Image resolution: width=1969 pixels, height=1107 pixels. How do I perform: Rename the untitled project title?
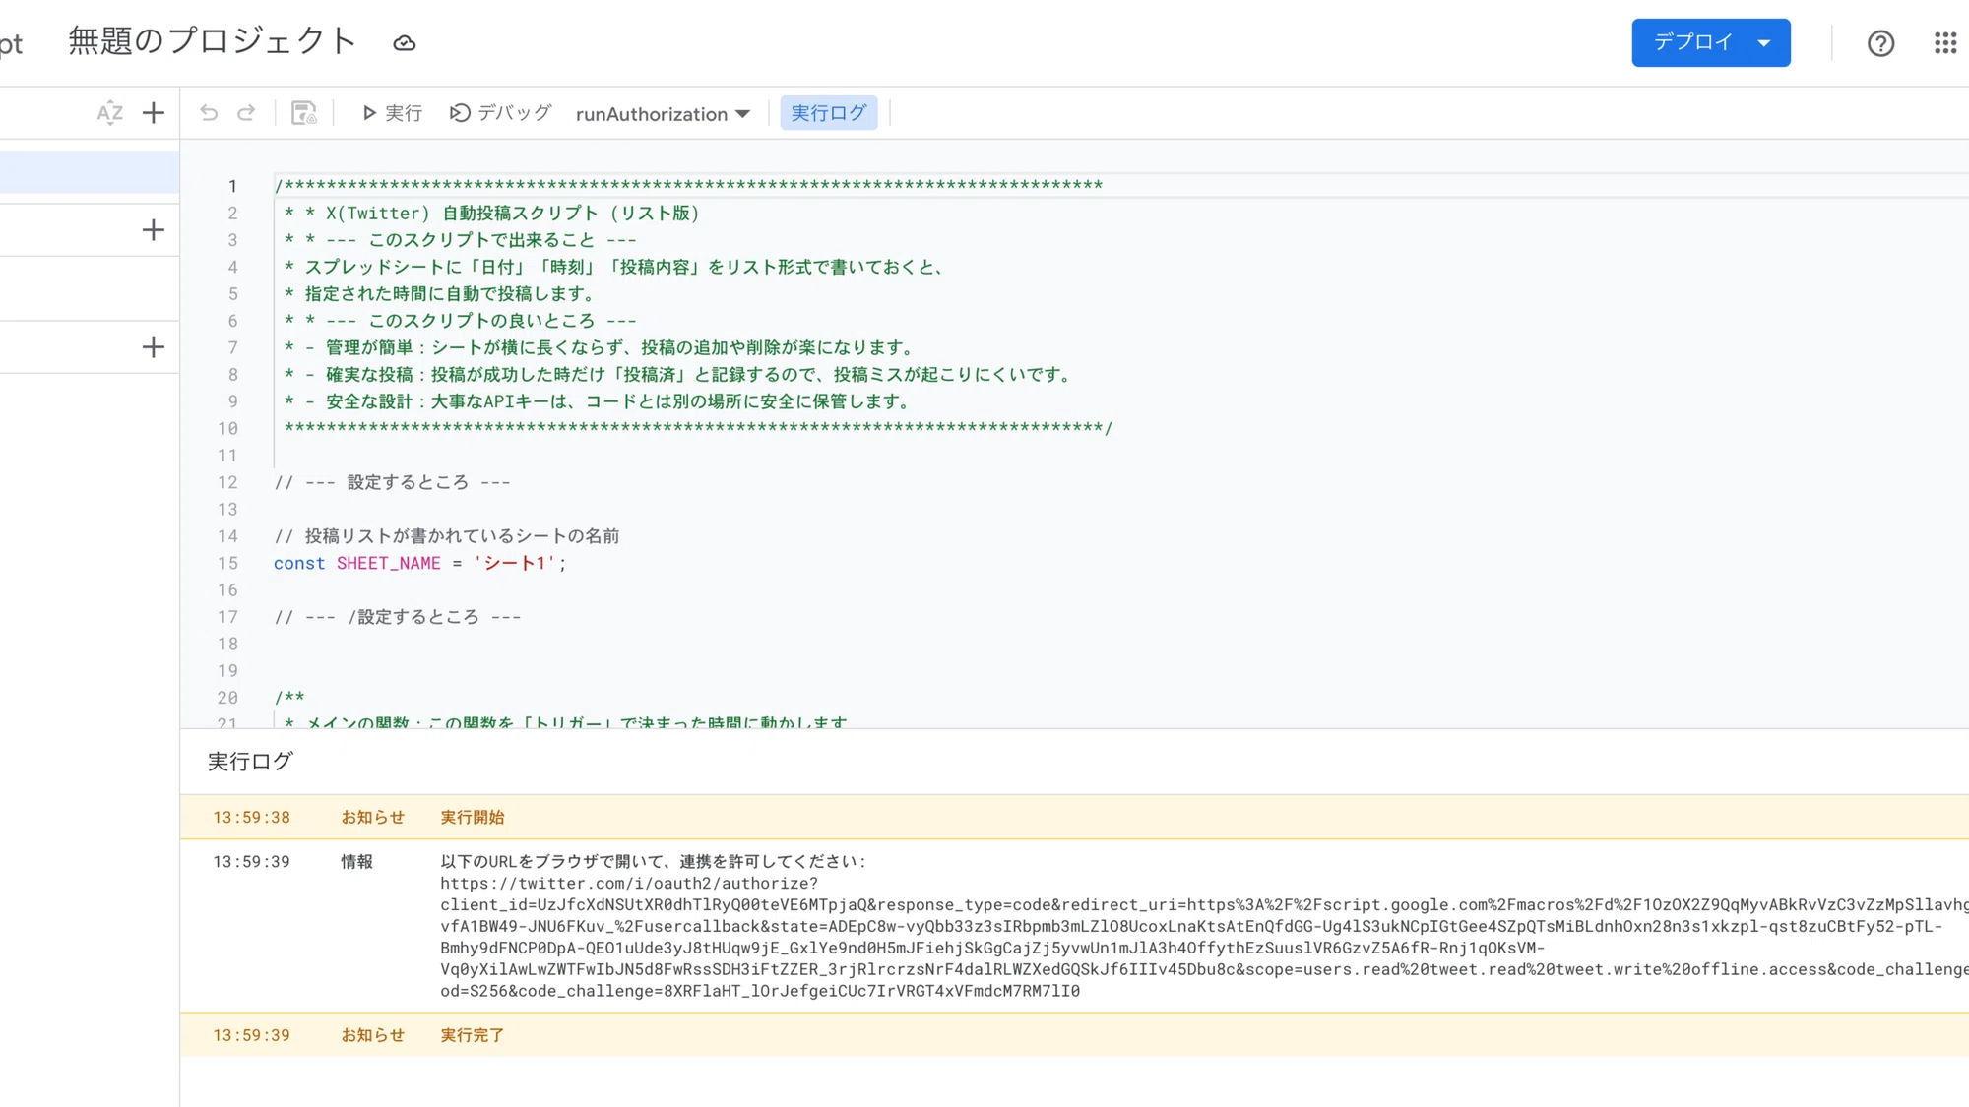pyautogui.click(x=213, y=41)
